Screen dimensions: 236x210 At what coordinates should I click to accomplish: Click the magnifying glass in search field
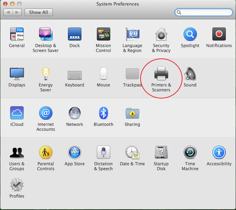(179, 12)
